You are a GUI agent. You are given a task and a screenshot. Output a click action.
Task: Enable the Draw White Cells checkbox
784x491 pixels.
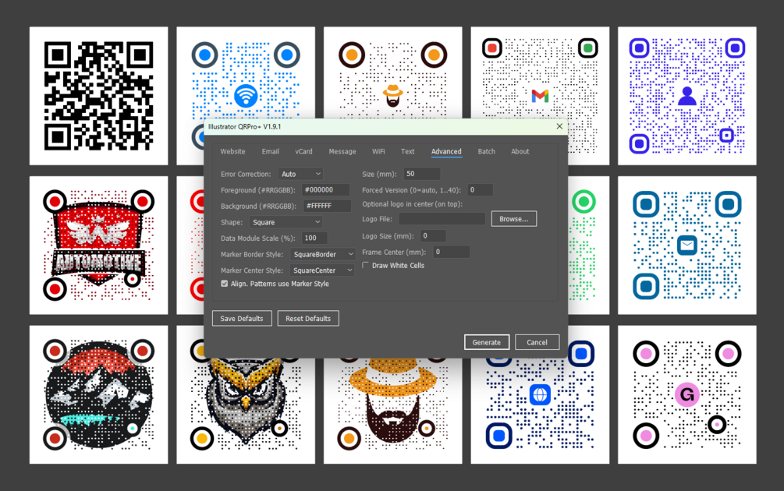pyautogui.click(x=366, y=265)
